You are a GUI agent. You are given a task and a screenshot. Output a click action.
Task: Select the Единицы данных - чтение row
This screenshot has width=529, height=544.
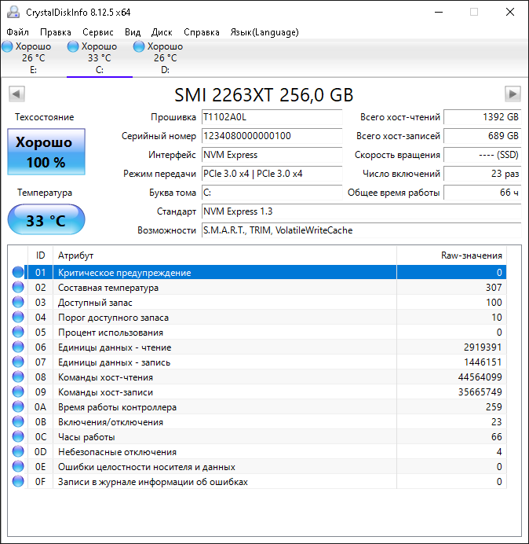(x=257, y=347)
